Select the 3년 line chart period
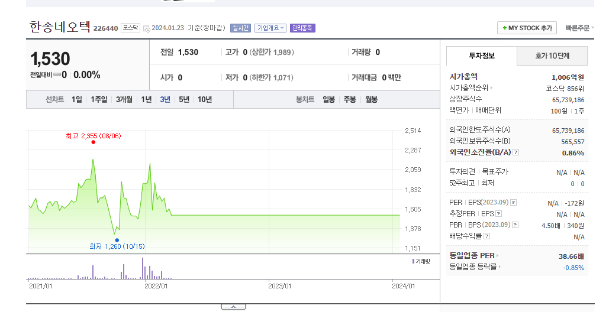The width and height of the screenshot is (609, 312). pyautogui.click(x=165, y=100)
